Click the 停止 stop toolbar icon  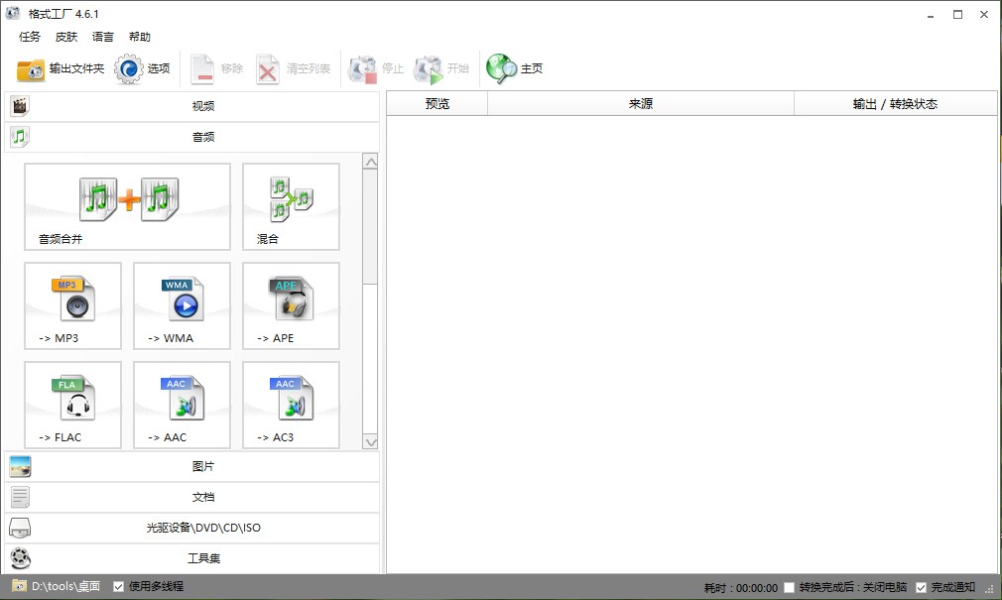(362, 69)
